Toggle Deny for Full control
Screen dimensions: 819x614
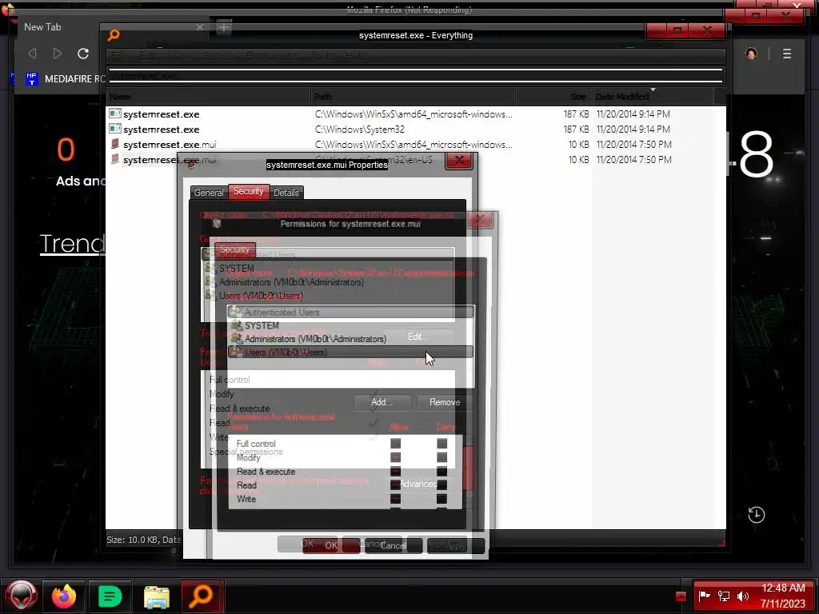point(441,443)
